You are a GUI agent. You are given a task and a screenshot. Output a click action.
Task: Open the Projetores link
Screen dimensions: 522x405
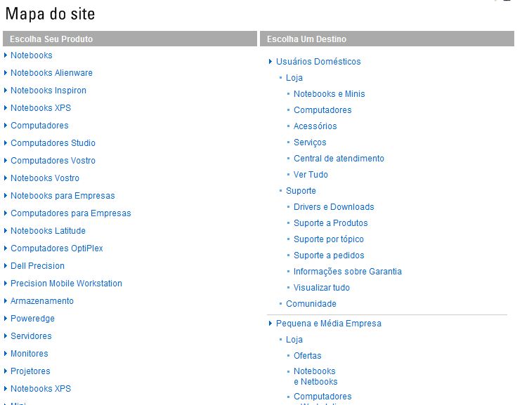click(x=30, y=371)
